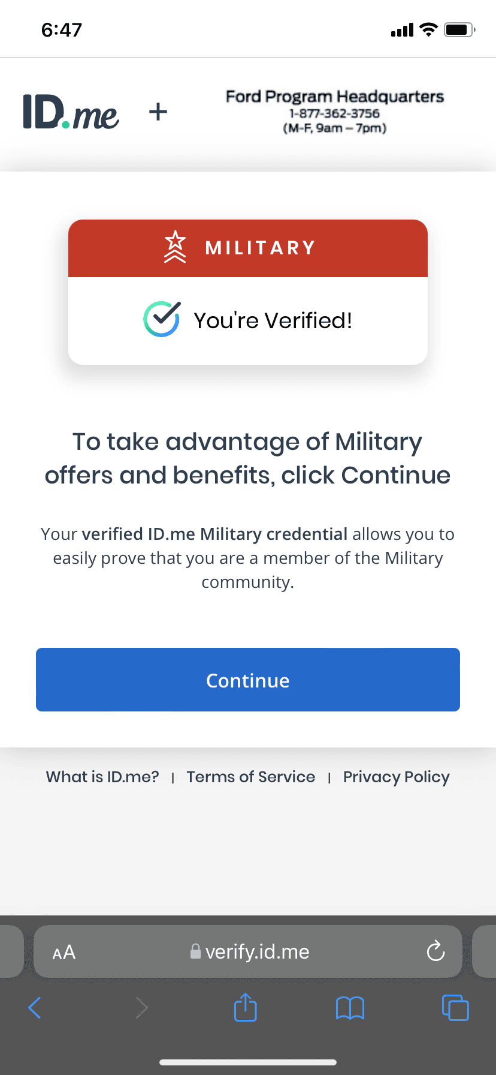
Task: Tap the 6:47 clock in status bar
Action: pyautogui.click(x=62, y=29)
